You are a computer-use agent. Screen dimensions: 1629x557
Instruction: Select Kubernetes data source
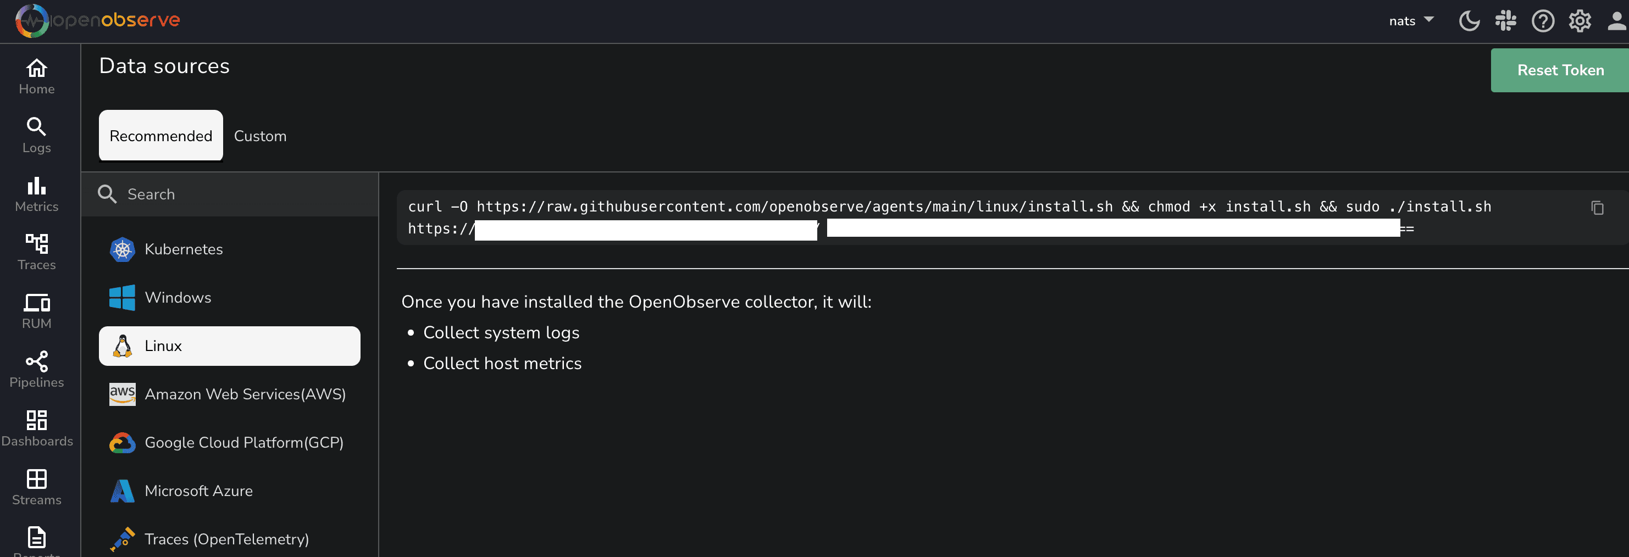point(184,249)
